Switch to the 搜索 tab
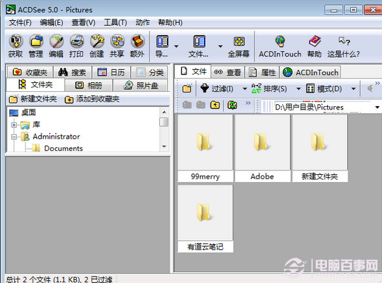 (73, 72)
